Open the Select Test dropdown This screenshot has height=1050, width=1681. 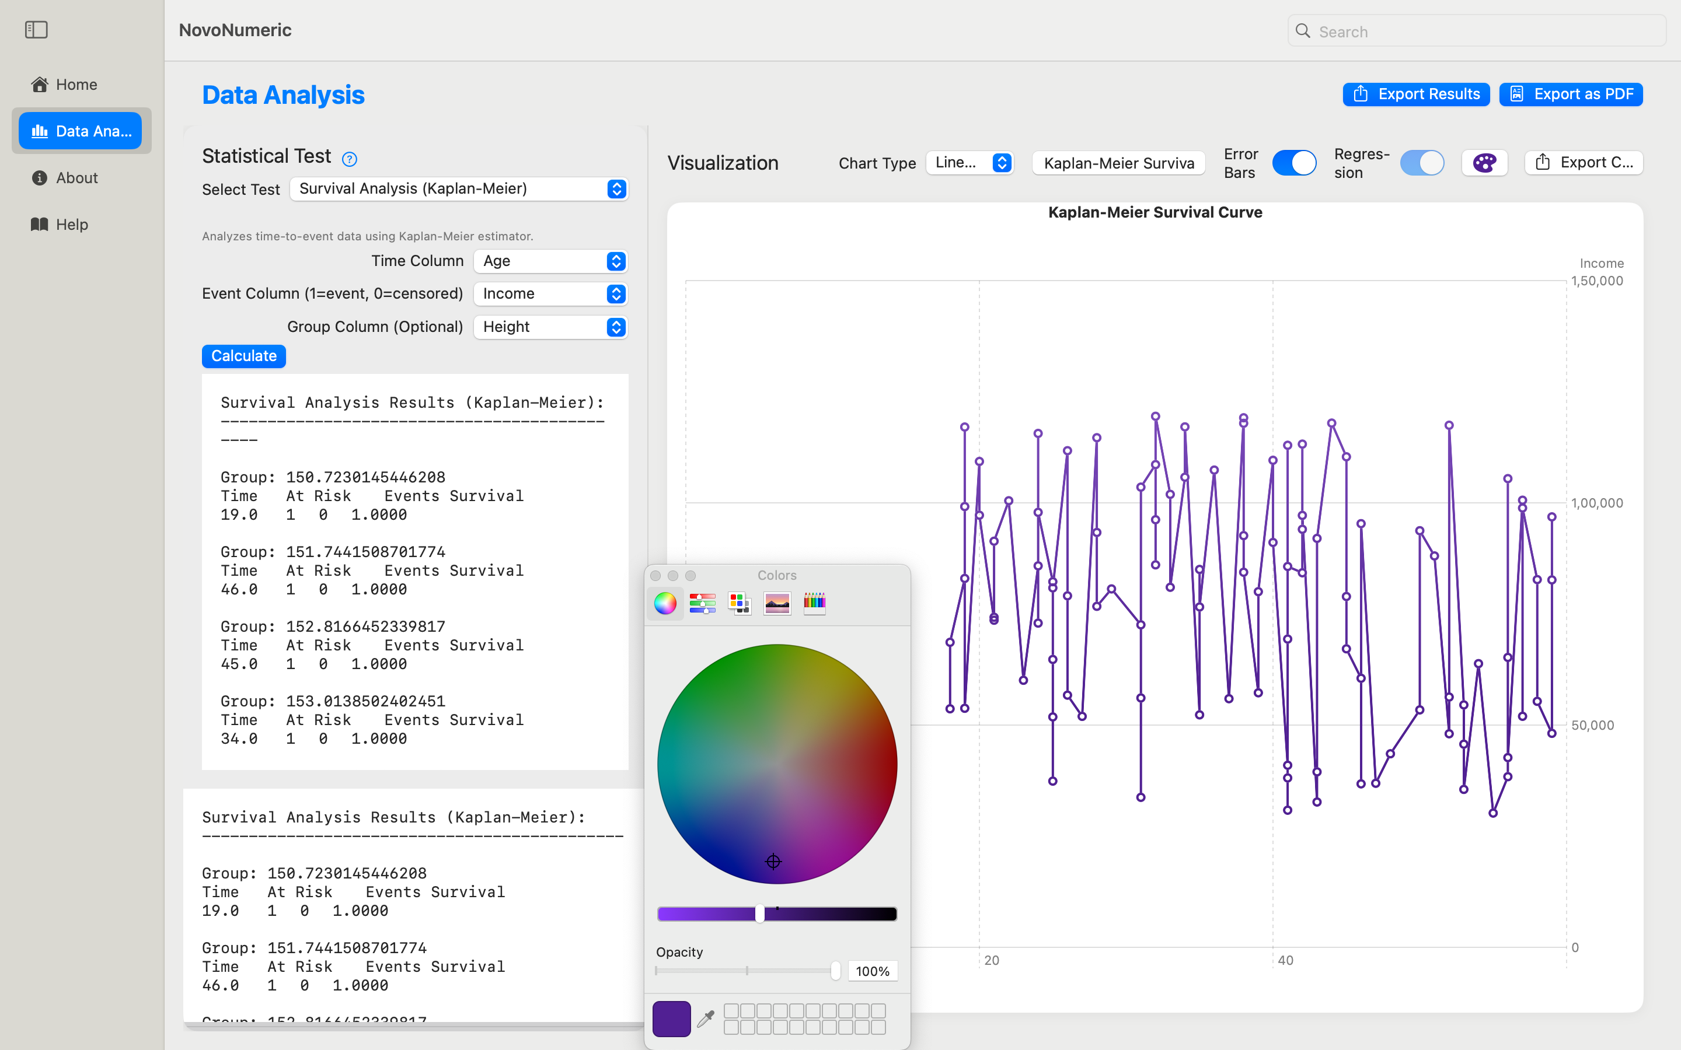[x=459, y=189]
